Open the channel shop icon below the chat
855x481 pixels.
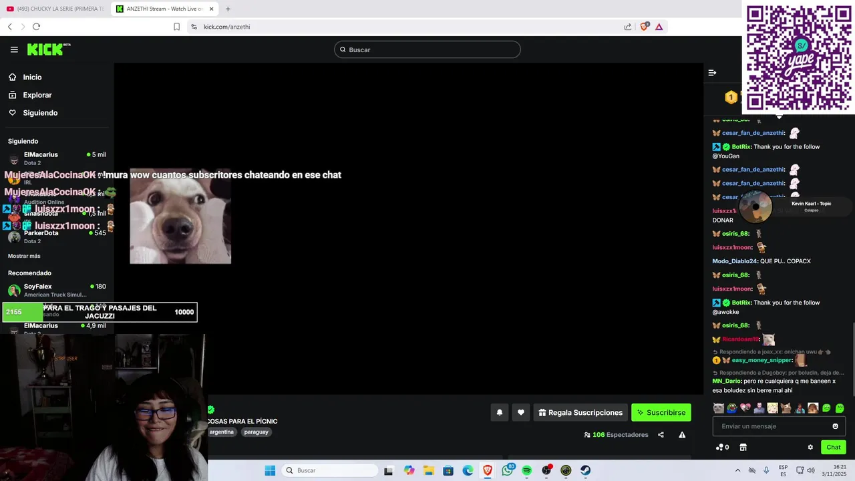coord(743,448)
